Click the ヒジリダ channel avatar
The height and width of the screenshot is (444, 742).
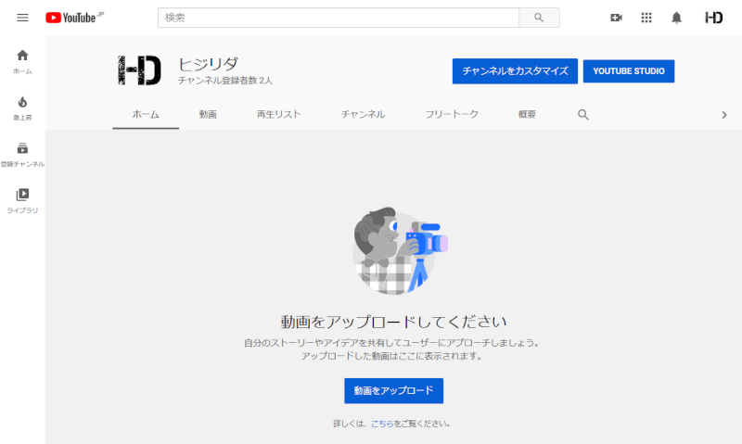pyautogui.click(x=139, y=70)
